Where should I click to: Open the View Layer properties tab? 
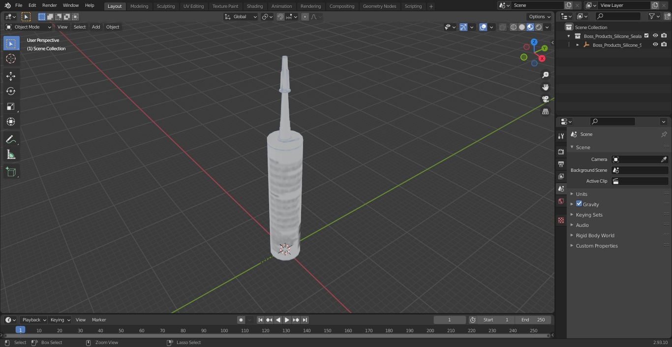coord(561,176)
